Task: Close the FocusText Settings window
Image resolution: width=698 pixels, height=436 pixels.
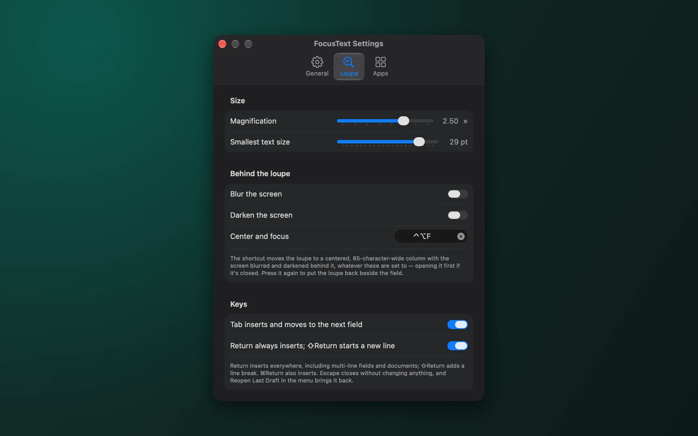Action: (x=222, y=44)
